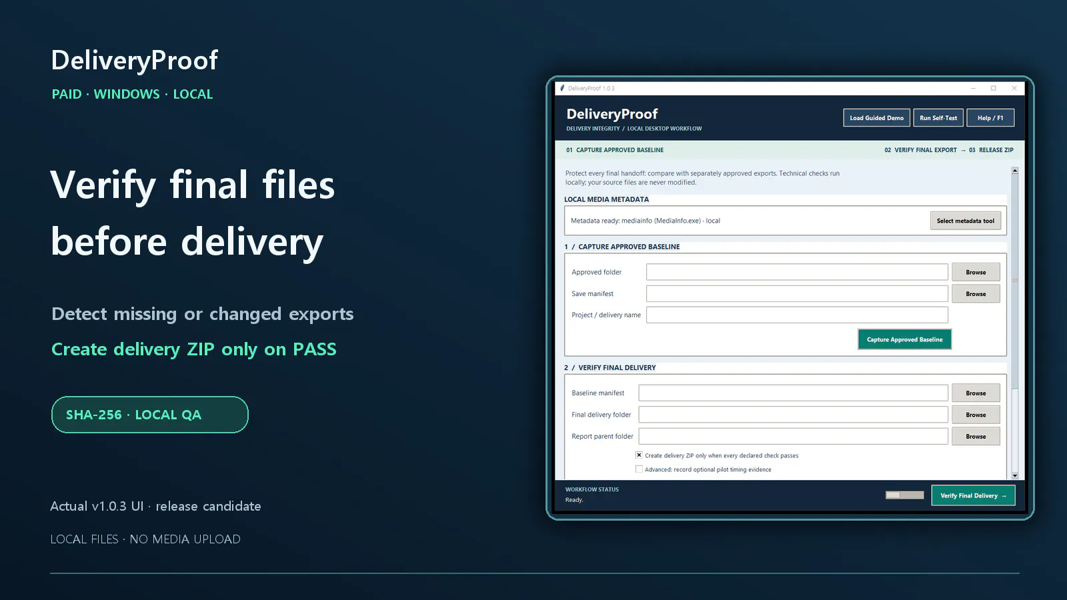Click the DeliveryProof feather icon in title bar
The image size is (1067, 600).
click(x=562, y=88)
